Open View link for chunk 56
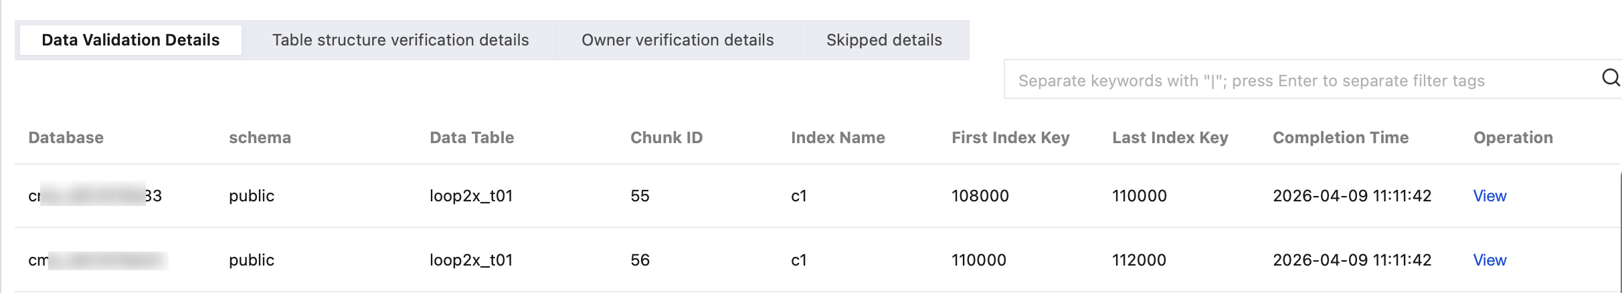Image resolution: width=1622 pixels, height=293 pixels. pos(1490,260)
